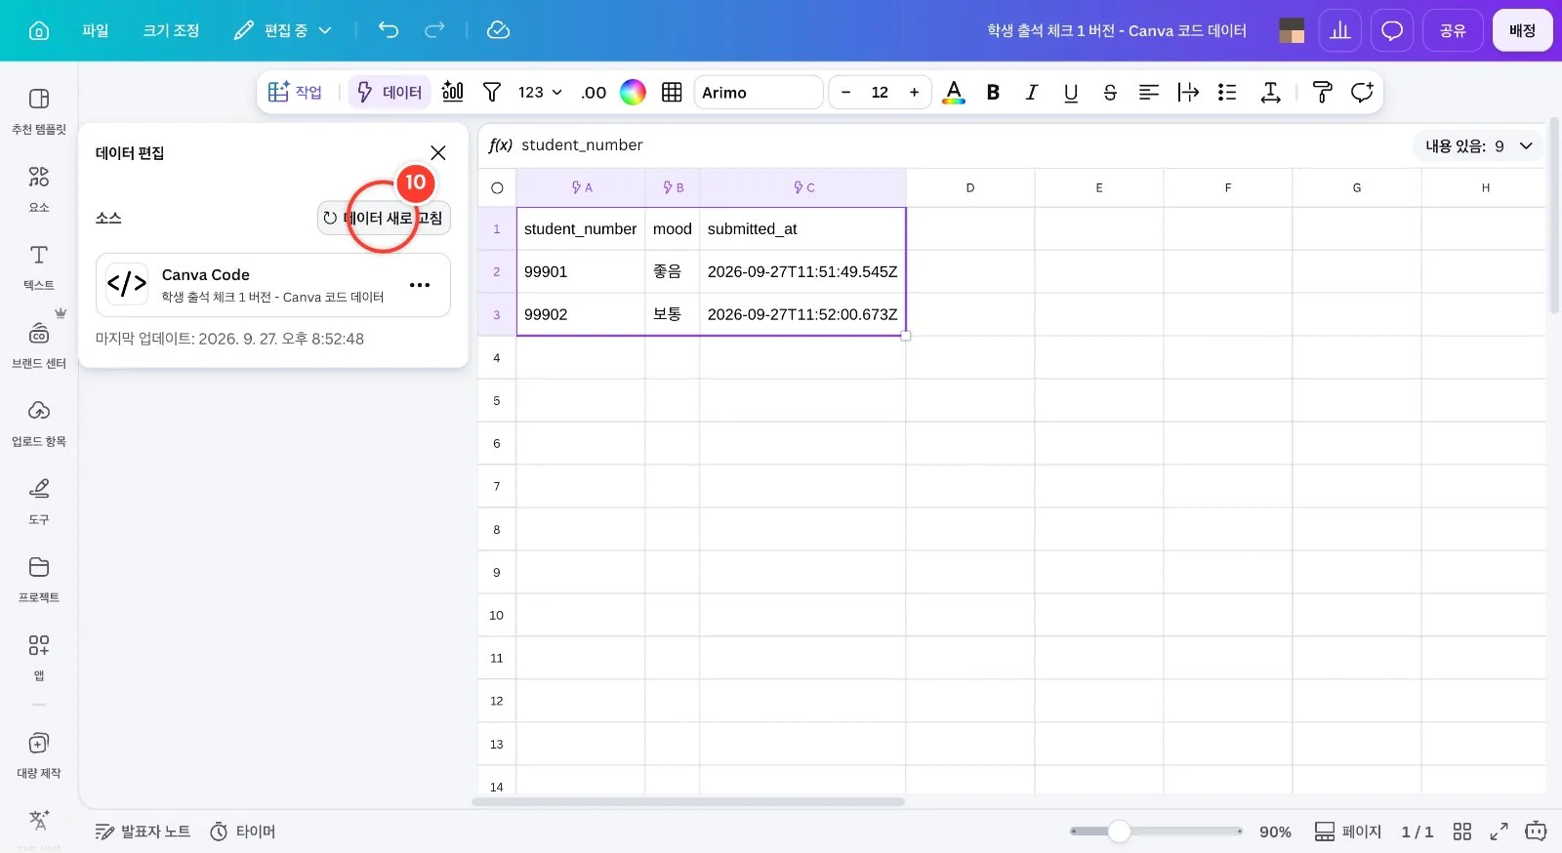
Task: Open the 파일 menu
Action: [x=96, y=30]
